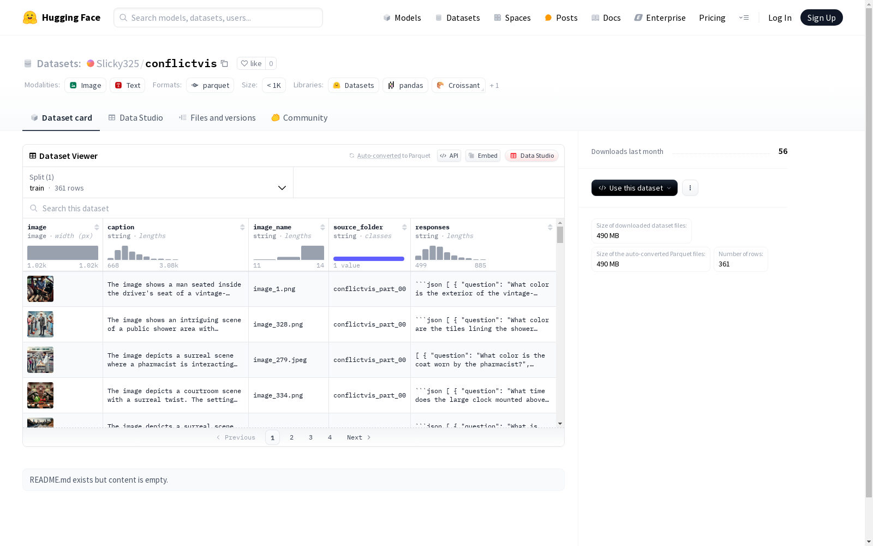Image resolution: width=873 pixels, height=546 pixels.
Task: Click the < 1K size tag
Action: [274, 85]
